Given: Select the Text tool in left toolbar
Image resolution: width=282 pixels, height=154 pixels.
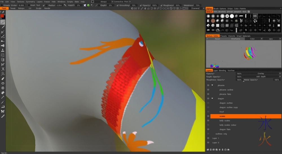Looking at the screenshot, I should [x=3, y=69].
